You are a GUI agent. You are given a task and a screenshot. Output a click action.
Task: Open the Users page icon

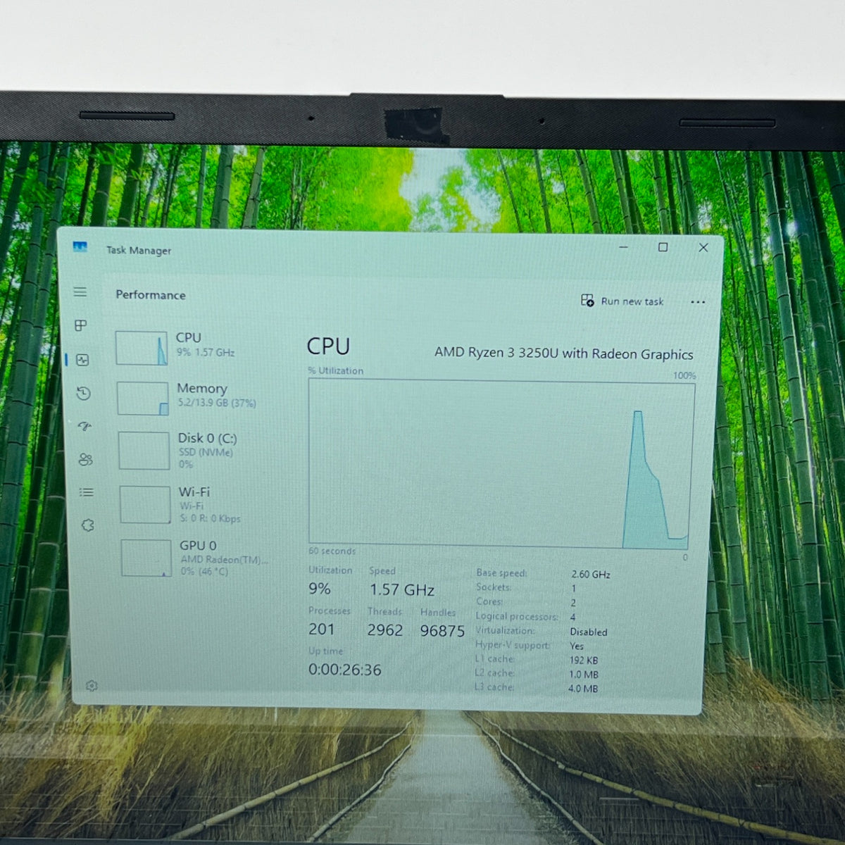coord(85,460)
